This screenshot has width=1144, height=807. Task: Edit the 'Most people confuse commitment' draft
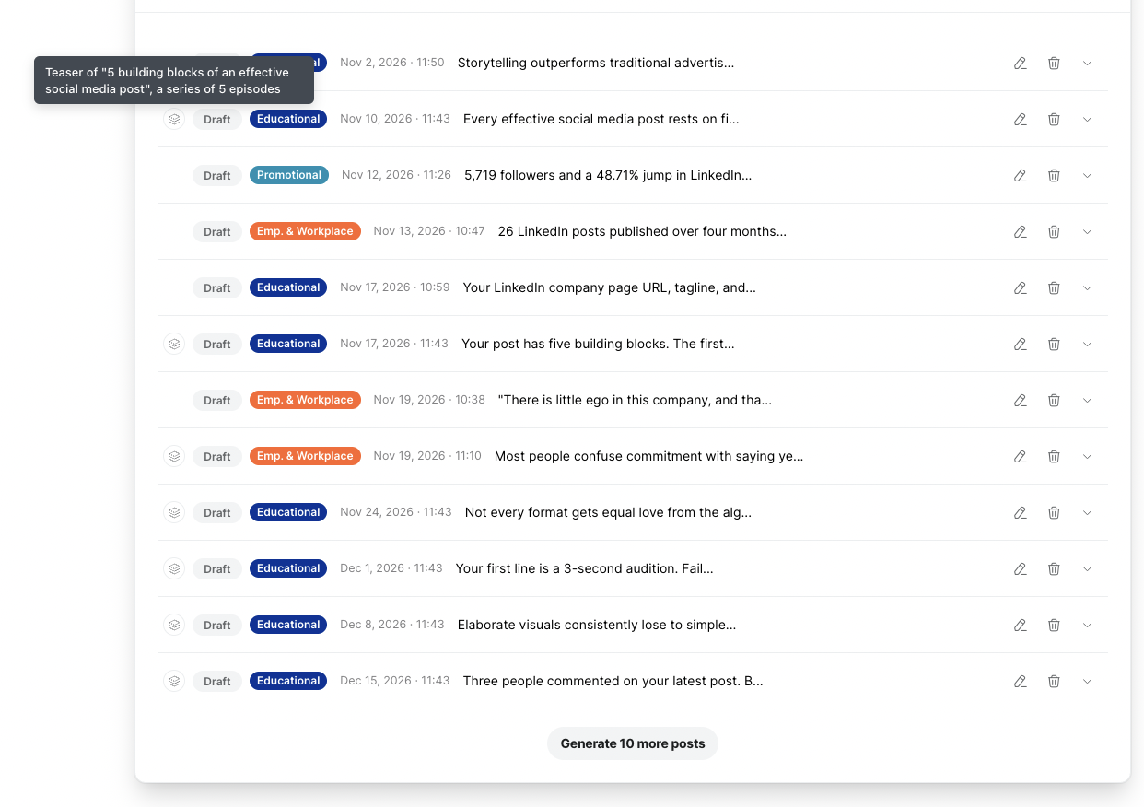click(x=1021, y=457)
